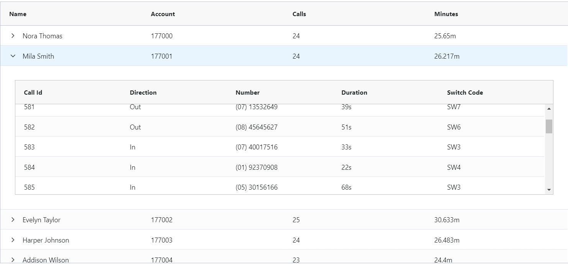Expand the Nora Thomas row
568x264 pixels.
coord(13,36)
